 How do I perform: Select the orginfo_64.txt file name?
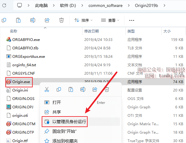(24, 65)
